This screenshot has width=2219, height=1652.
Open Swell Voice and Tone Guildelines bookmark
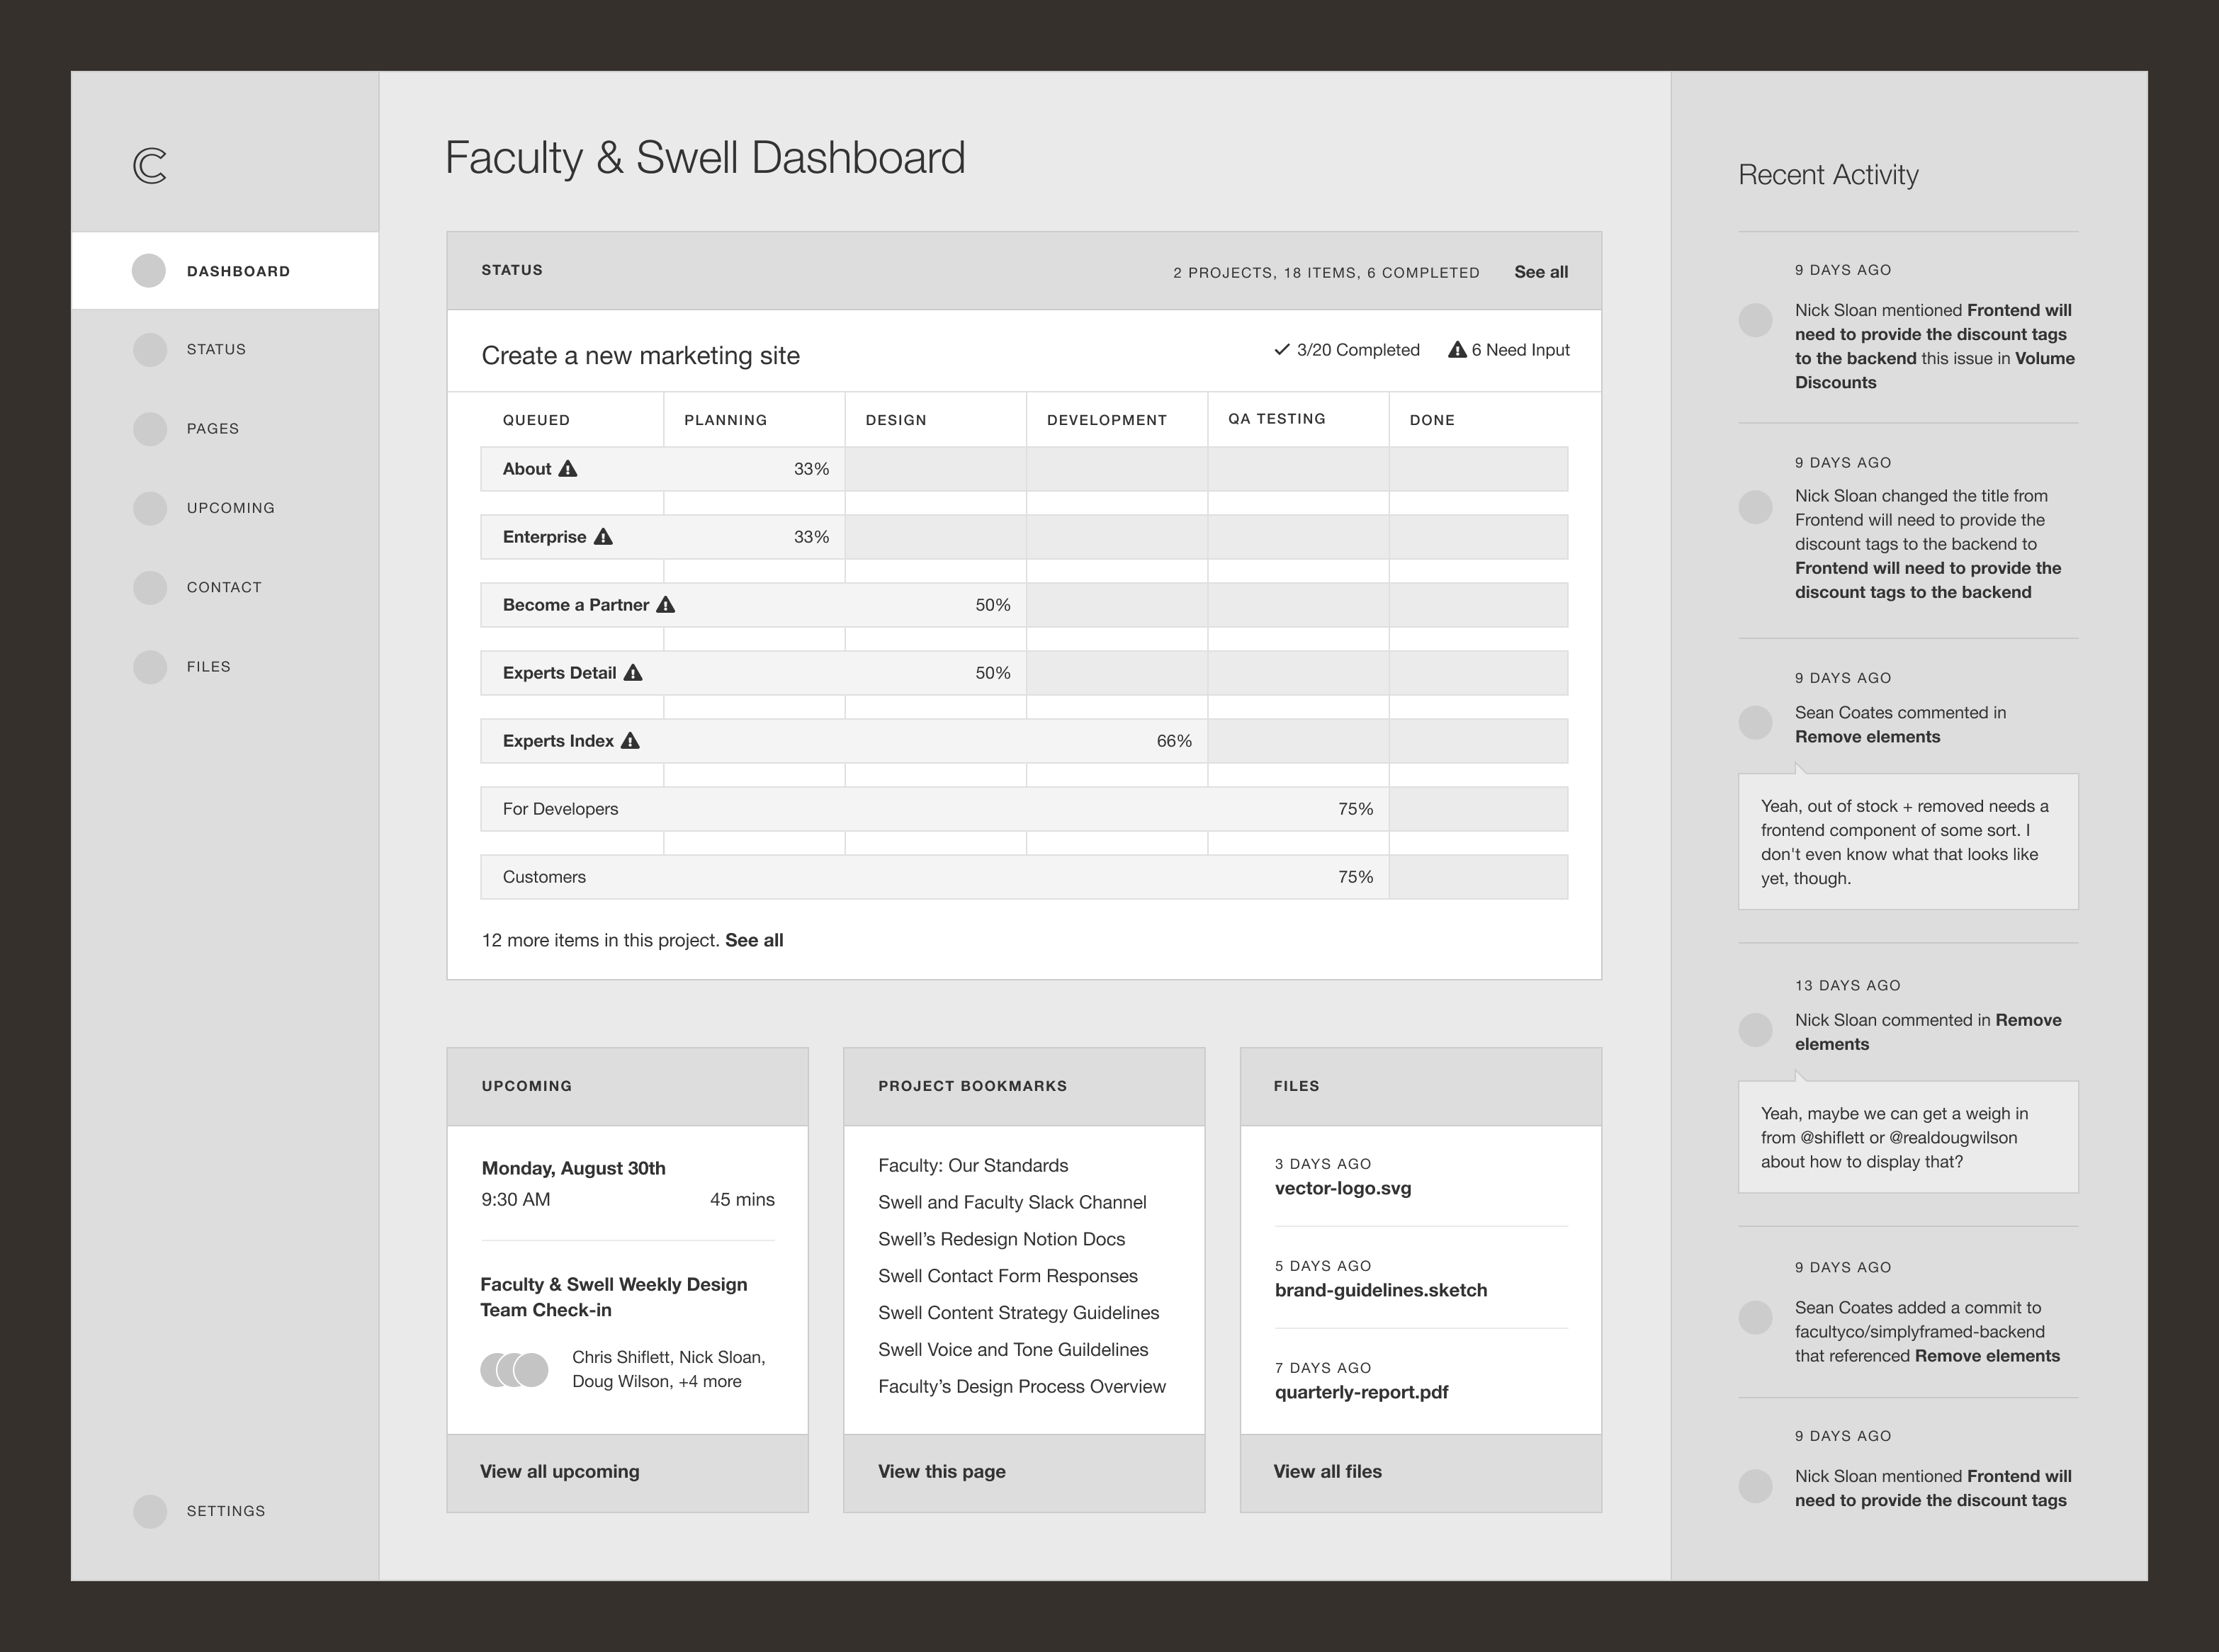pyautogui.click(x=1013, y=1350)
